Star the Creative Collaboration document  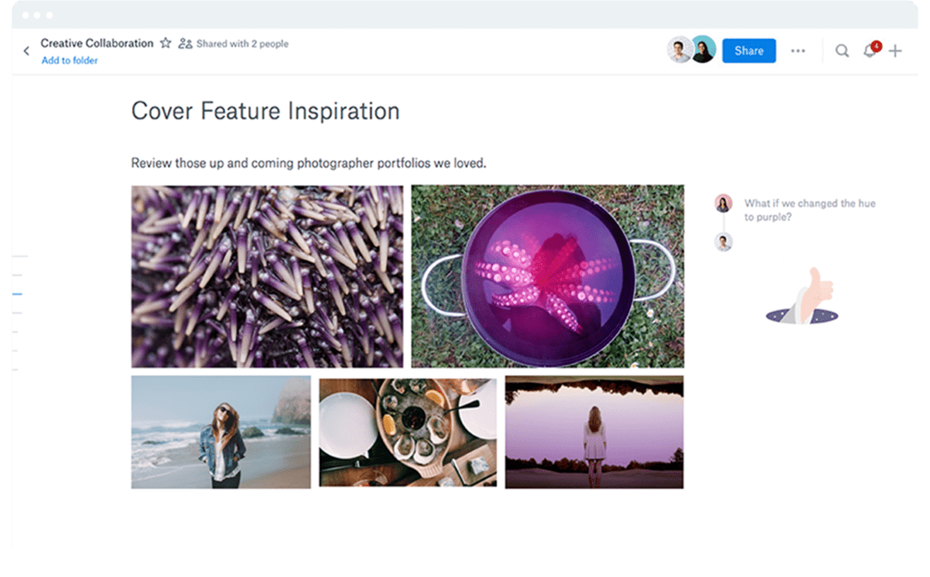point(165,43)
